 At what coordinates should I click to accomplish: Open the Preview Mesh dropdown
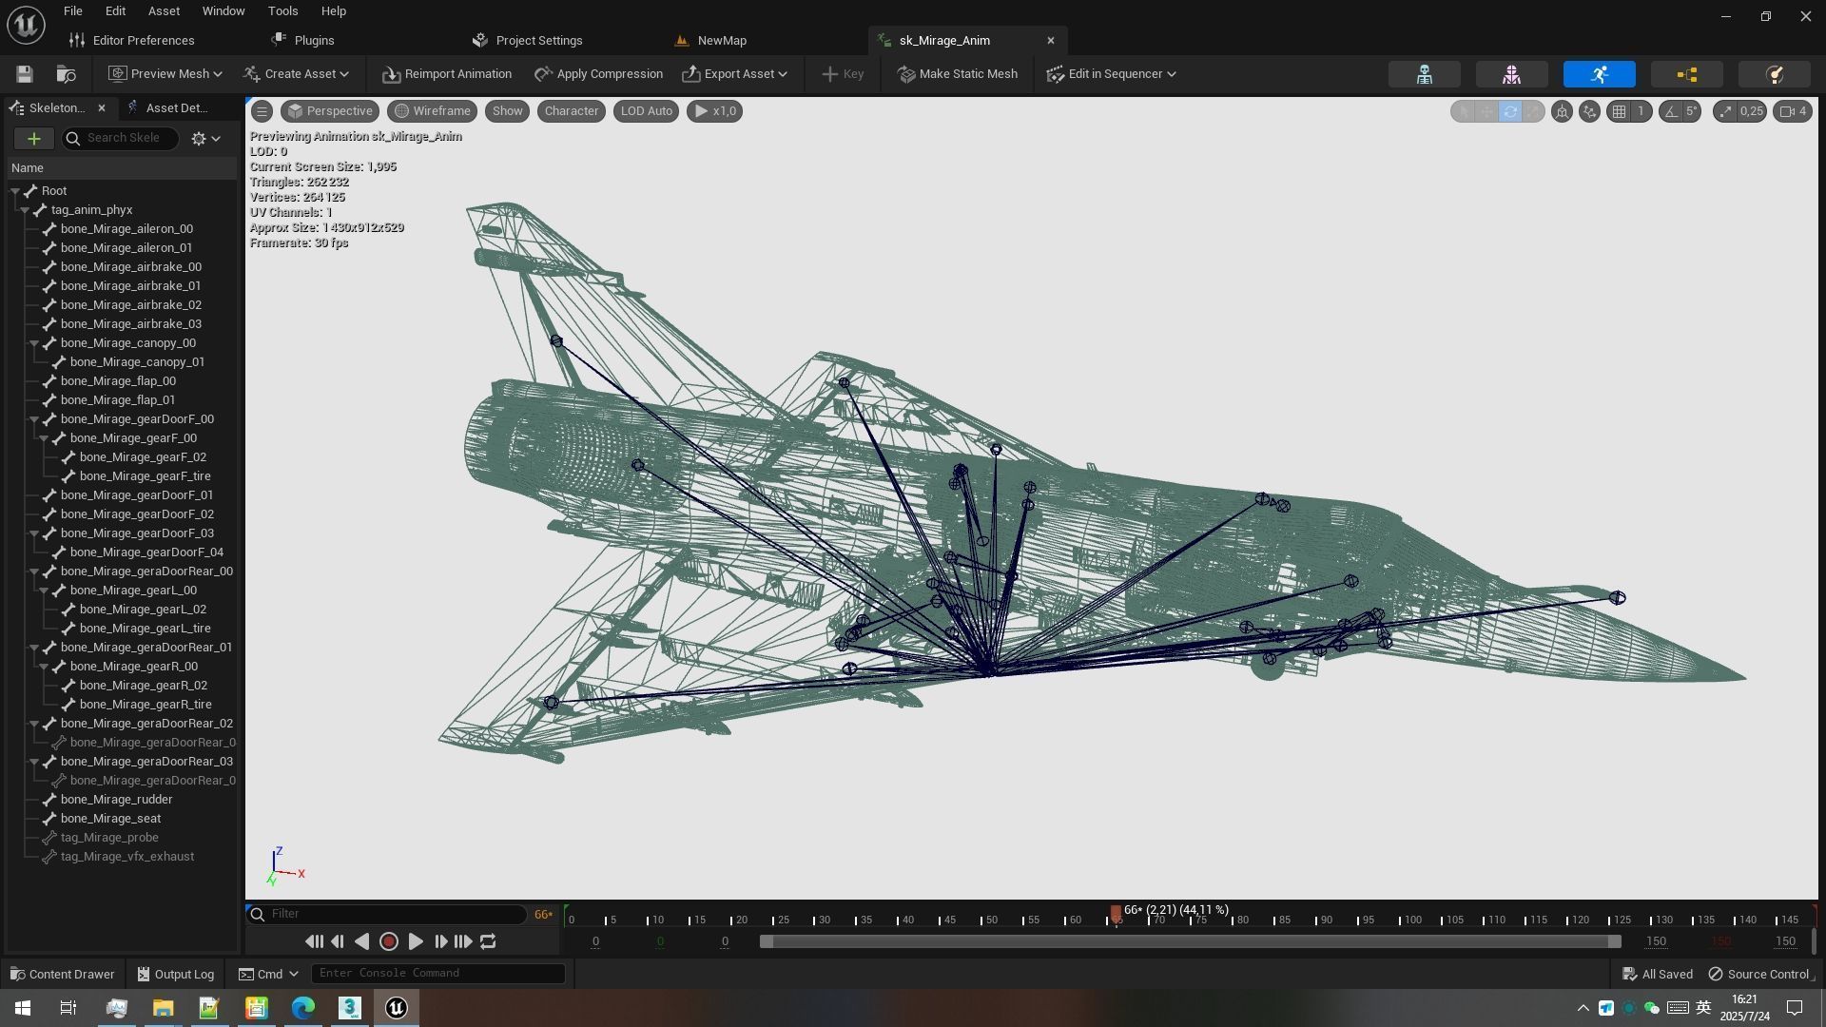[165, 74]
